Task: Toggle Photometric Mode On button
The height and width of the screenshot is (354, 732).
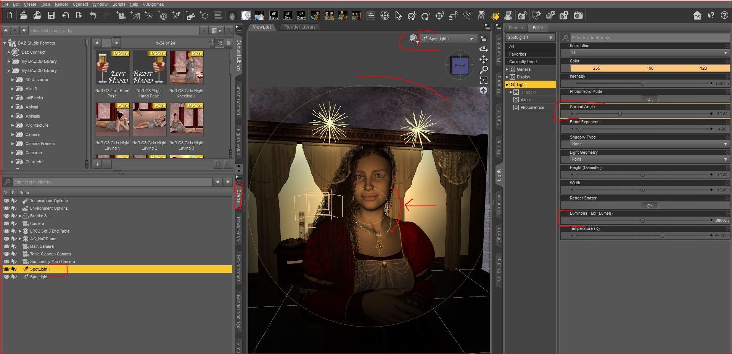Action: click(x=650, y=99)
